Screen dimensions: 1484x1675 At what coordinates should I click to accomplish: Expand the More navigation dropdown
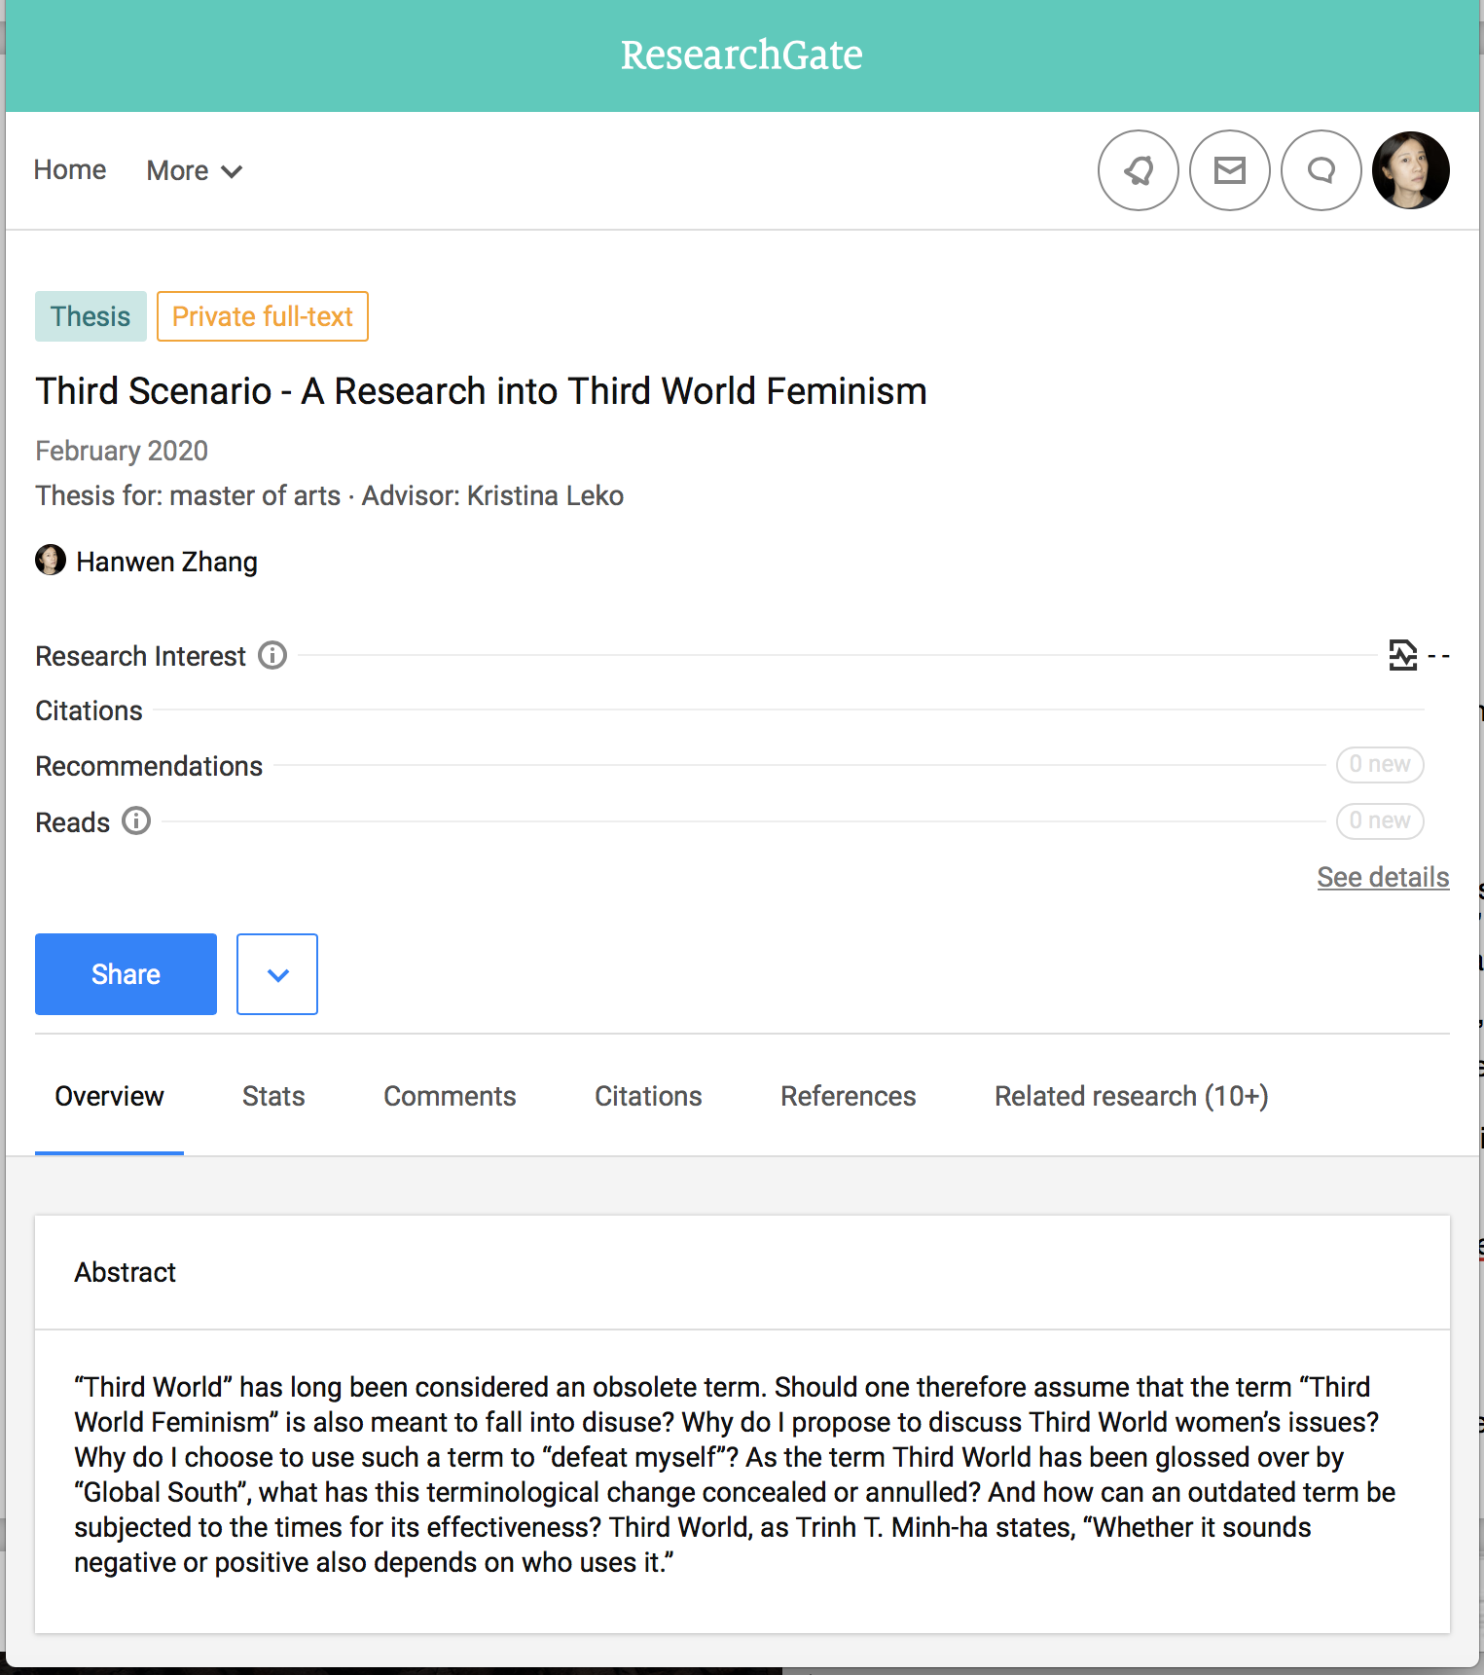(194, 171)
